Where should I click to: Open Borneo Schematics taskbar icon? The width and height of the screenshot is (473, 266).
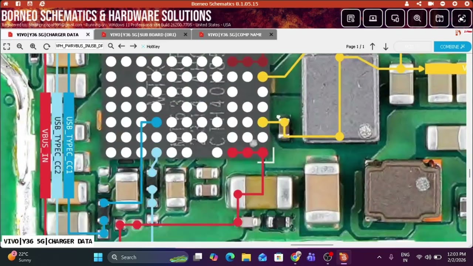(x=344, y=257)
